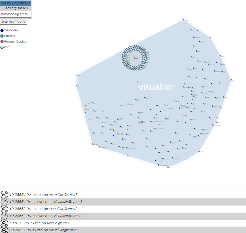
Task: Click spawn icon for <0.28653.0> spawned
Action: 4,216
